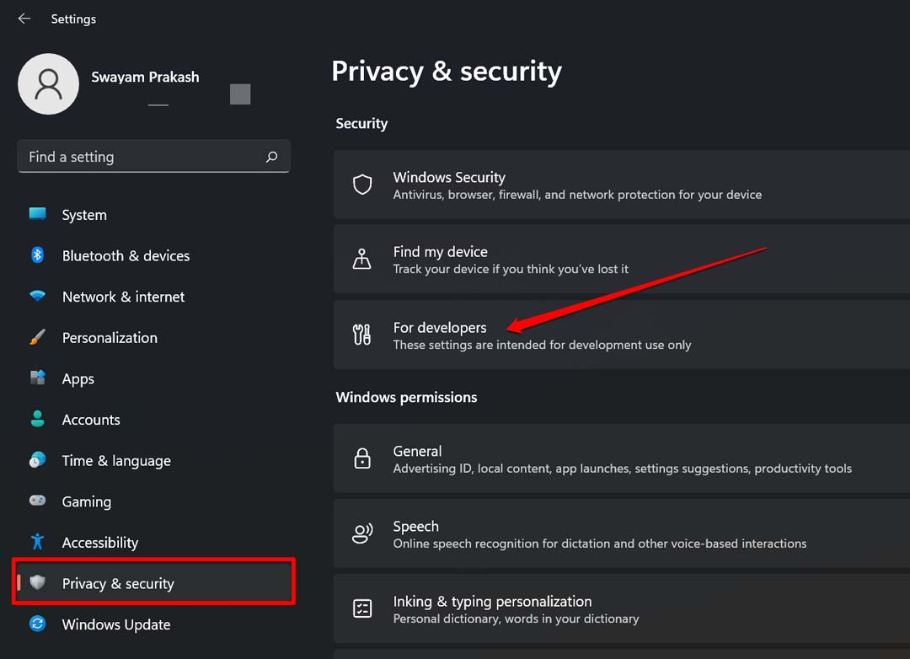Click 'Personal dictionary, words in your dictionary'
The image size is (910, 659).
click(516, 619)
